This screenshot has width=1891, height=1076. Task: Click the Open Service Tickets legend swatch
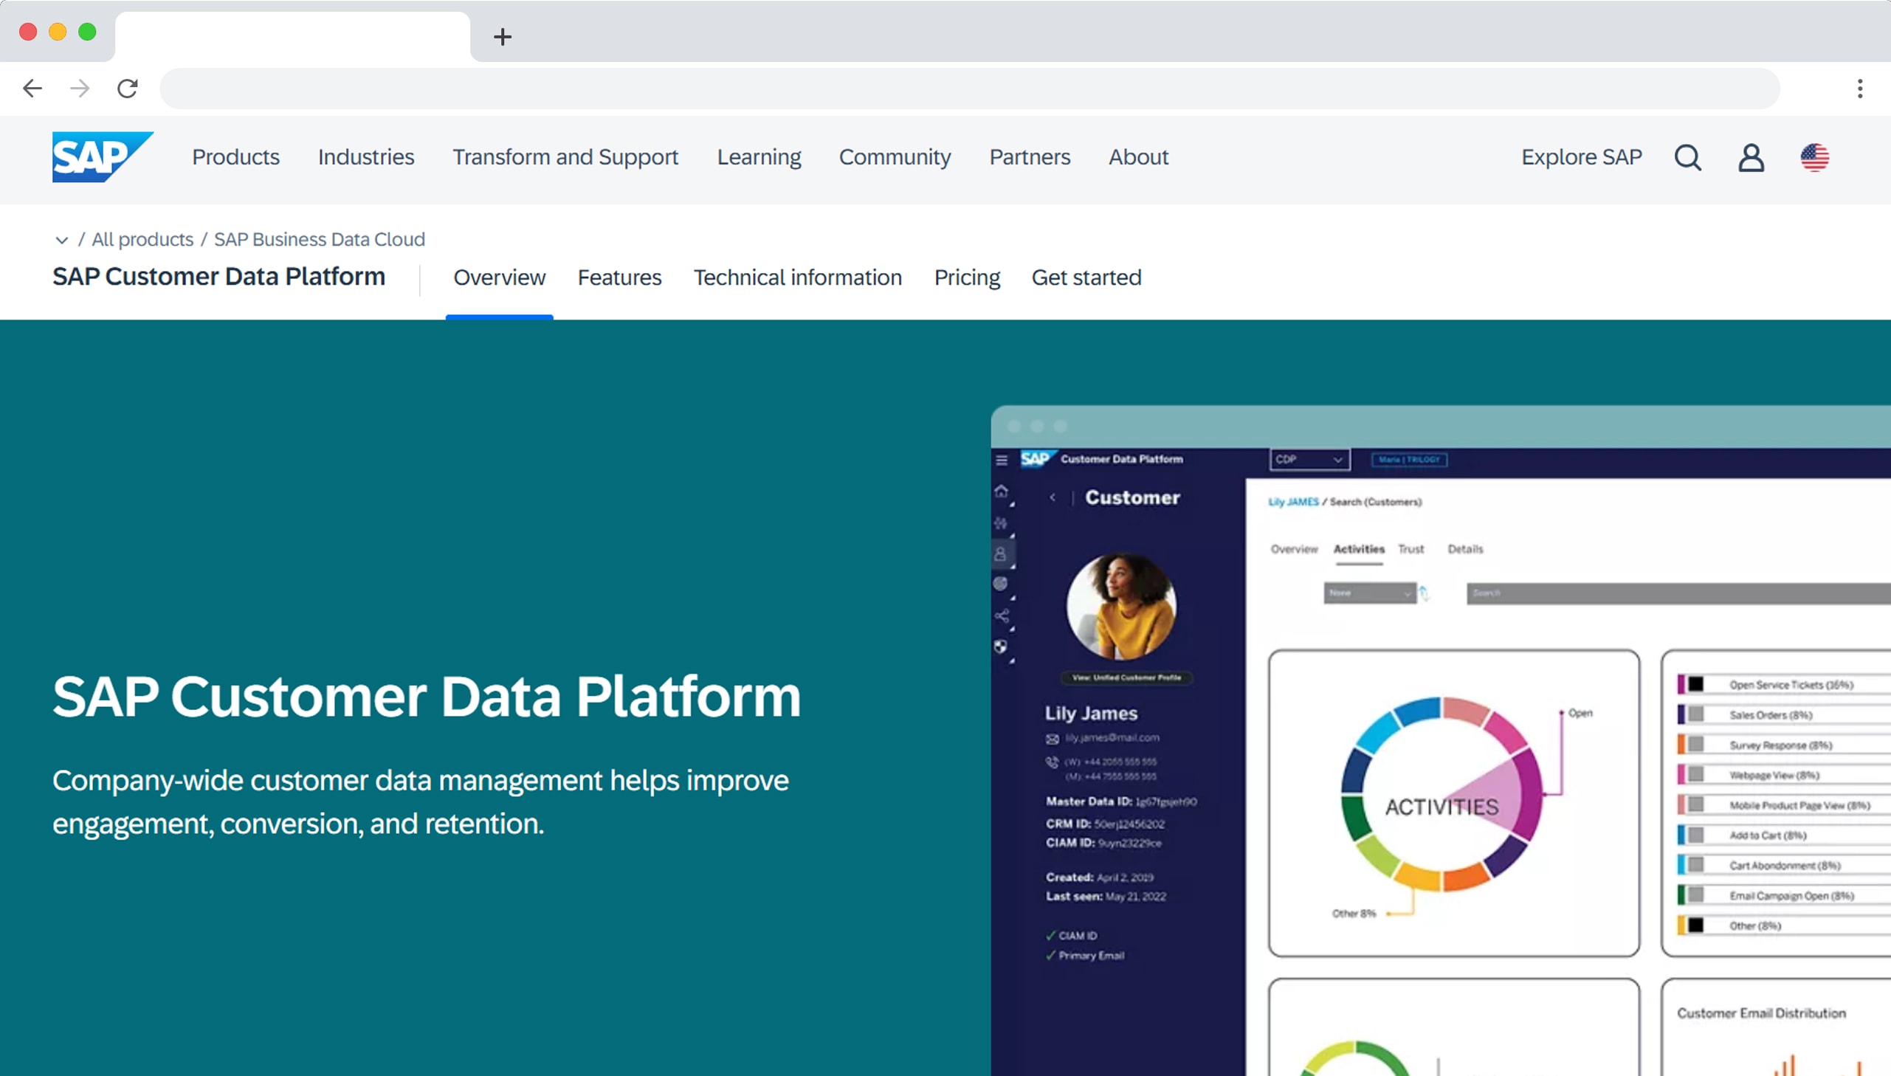point(1690,684)
